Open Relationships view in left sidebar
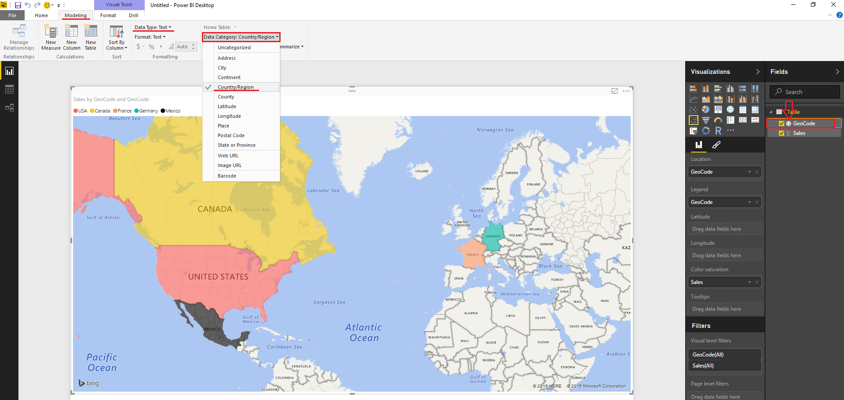Viewport: 844px width, 400px height. [x=9, y=108]
